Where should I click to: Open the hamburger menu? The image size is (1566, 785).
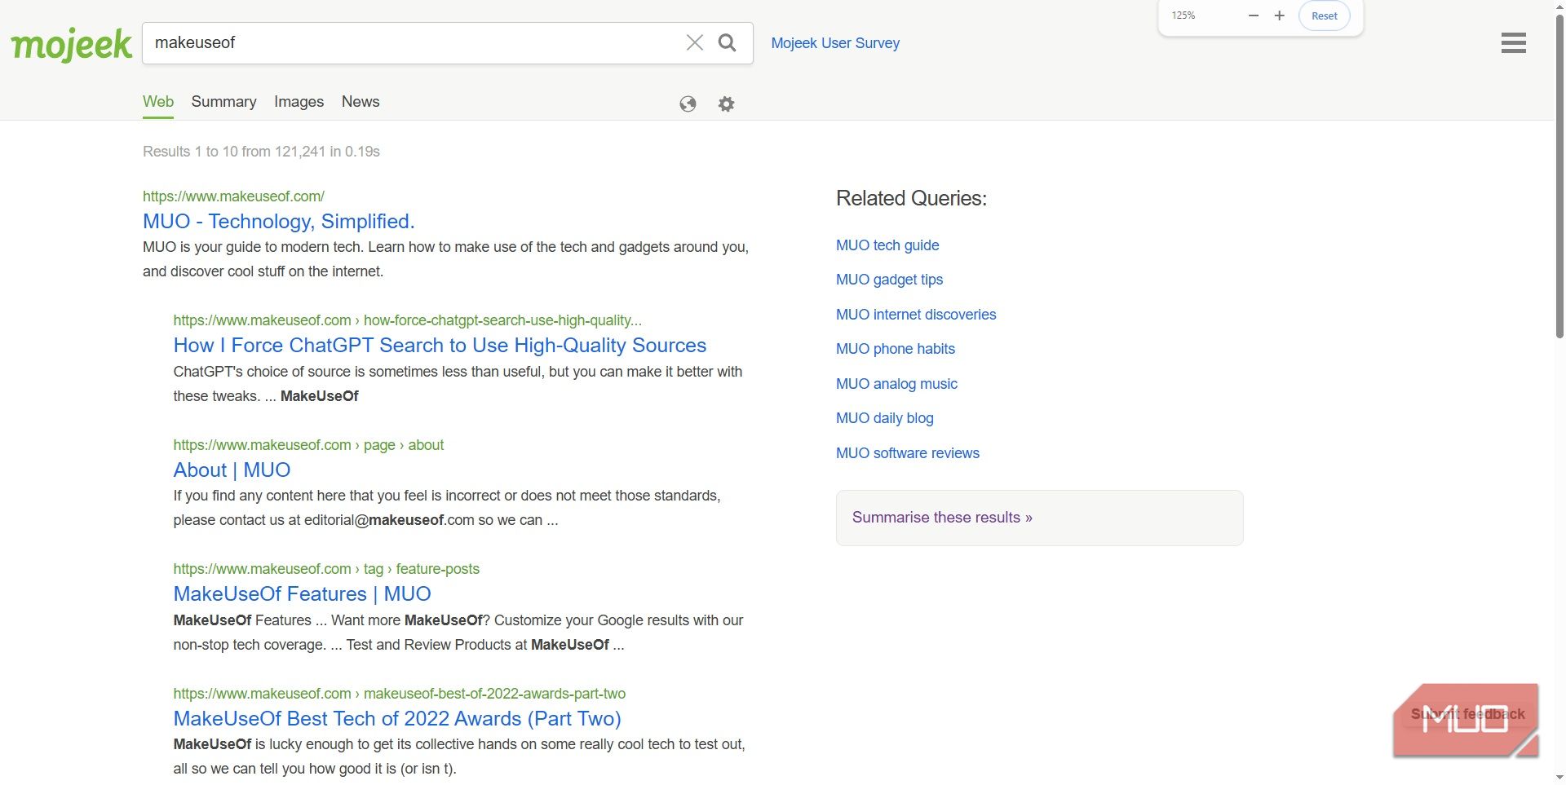click(1513, 43)
